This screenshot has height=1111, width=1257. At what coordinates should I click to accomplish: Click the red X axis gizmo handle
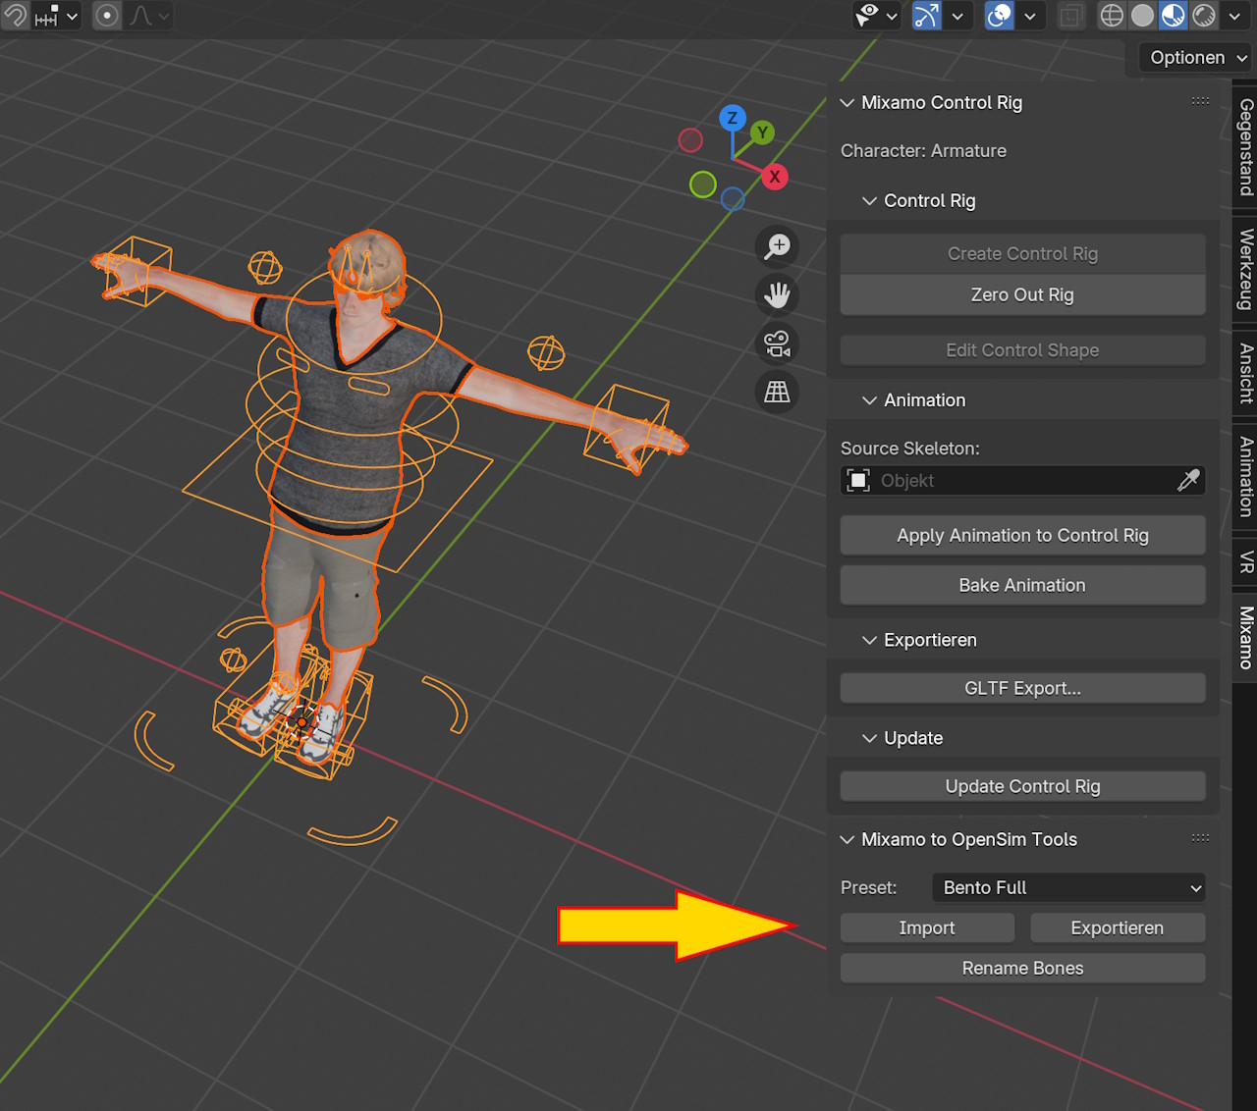[775, 177]
